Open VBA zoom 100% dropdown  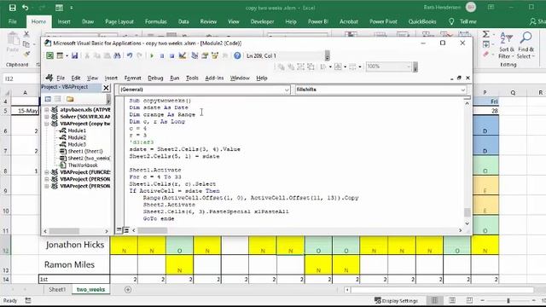409,67
